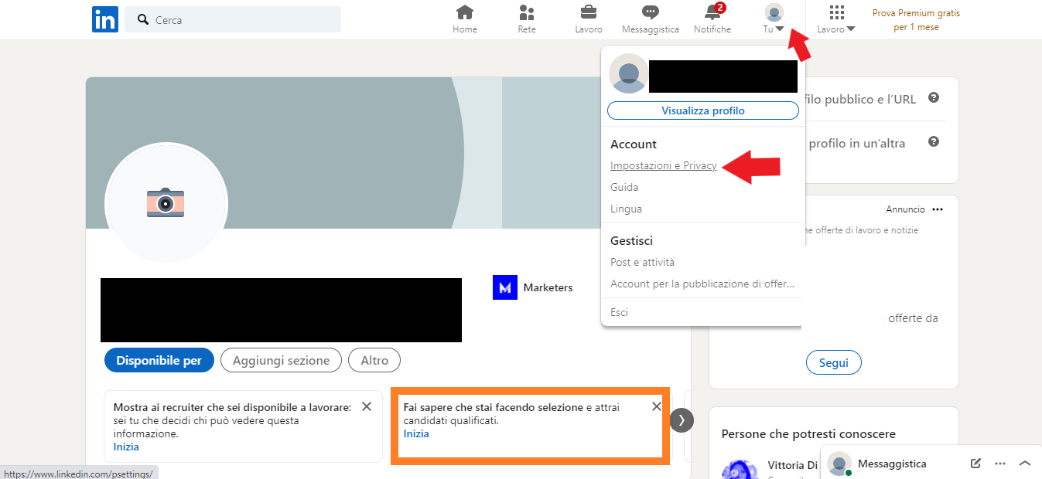Check Notifiche by clicking the bell icon
Viewport: 1042px width, 479px height.
(x=712, y=17)
